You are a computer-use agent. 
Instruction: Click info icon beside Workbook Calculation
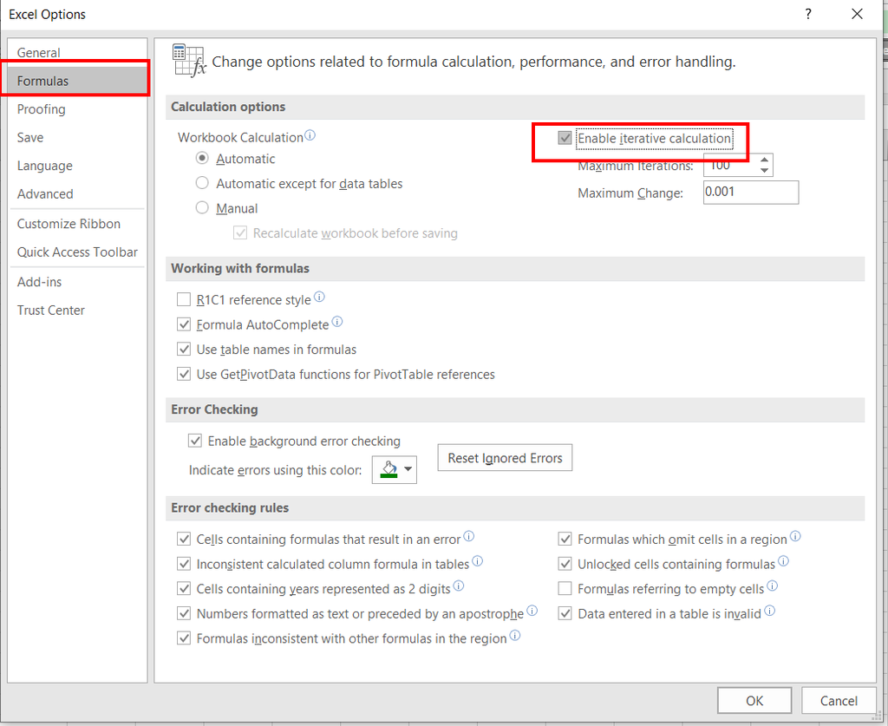pyautogui.click(x=310, y=135)
